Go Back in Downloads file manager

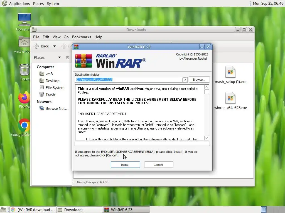tap(41, 46)
